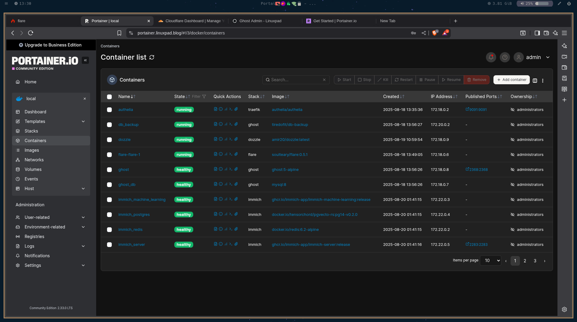This screenshot has height=322, width=577.
Task: Attach console to the immich_server container
Action: (236, 244)
